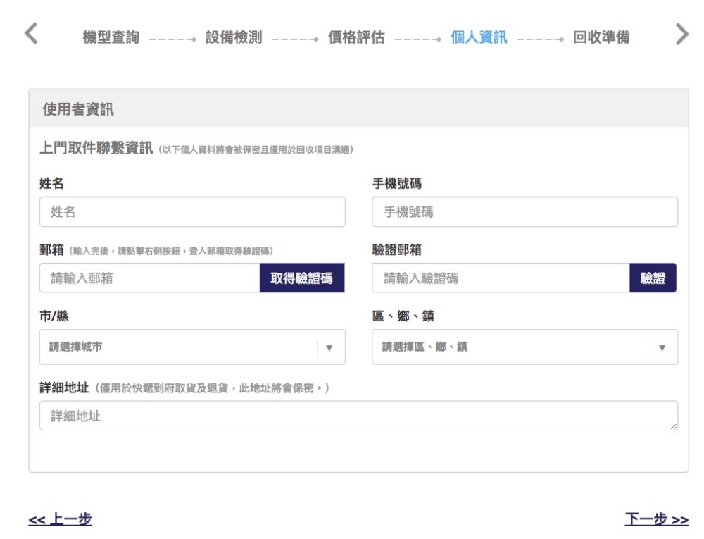Open the 價格評估 step

pos(356,38)
